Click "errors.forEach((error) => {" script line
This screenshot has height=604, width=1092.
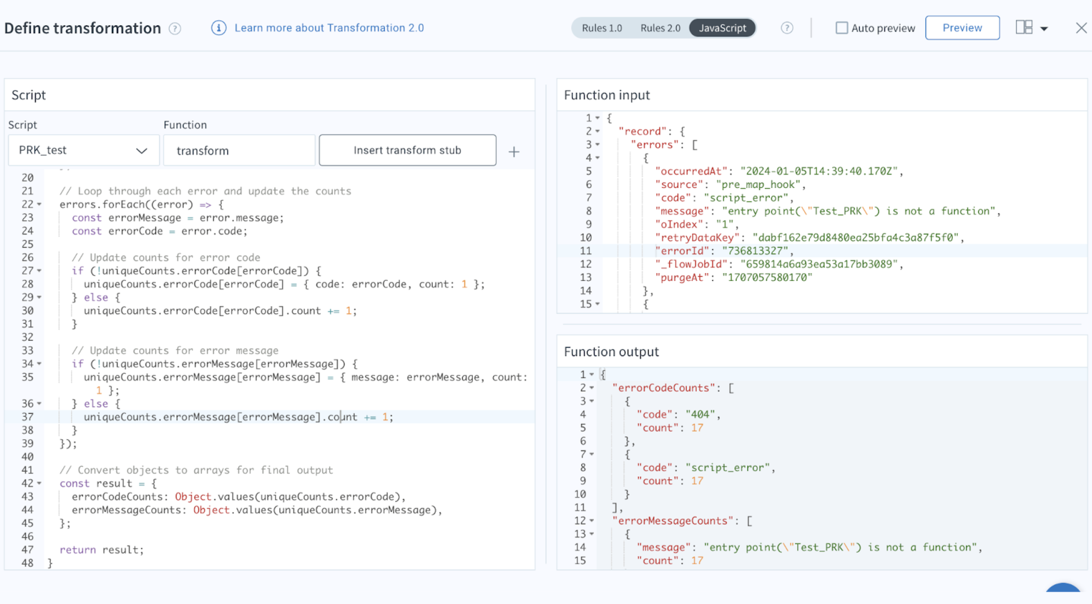coord(141,205)
